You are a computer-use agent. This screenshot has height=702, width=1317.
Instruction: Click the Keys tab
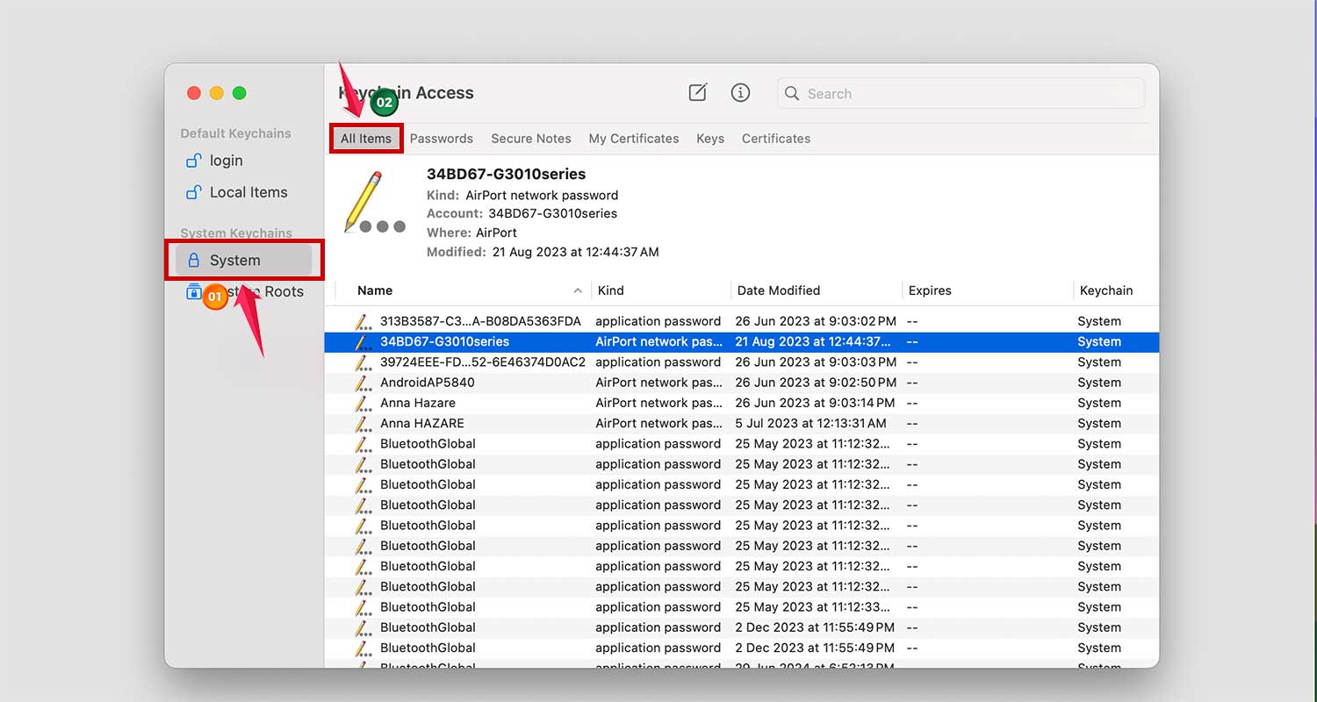[x=710, y=138]
